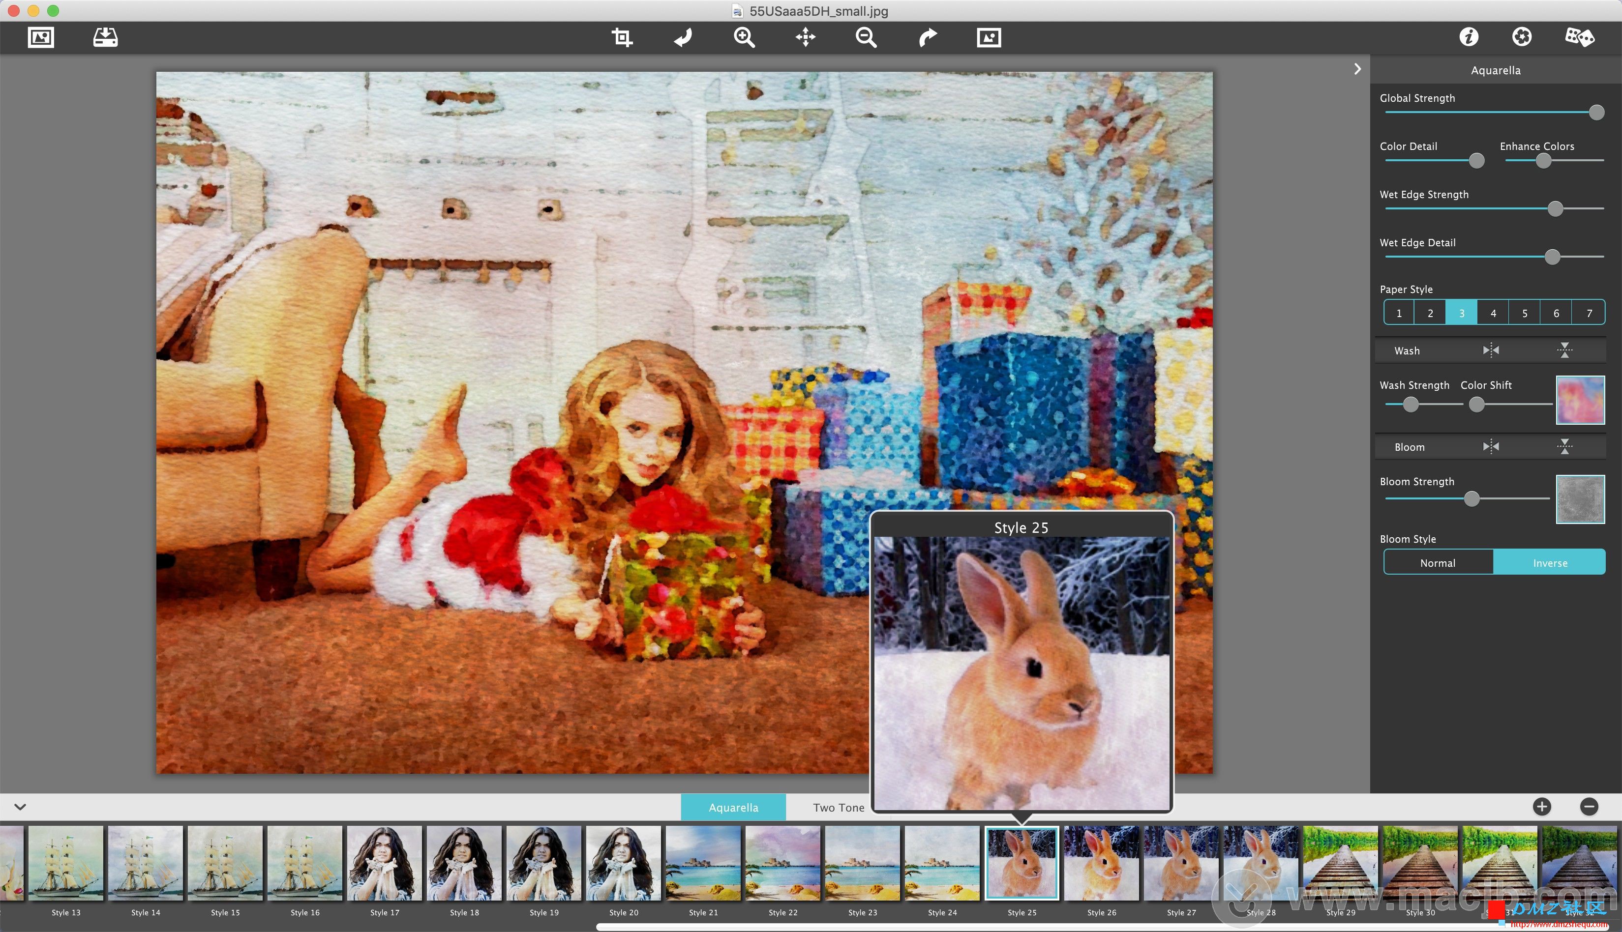Open the info icon
Screen dimensions: 1622x932
click(1469, 37)
